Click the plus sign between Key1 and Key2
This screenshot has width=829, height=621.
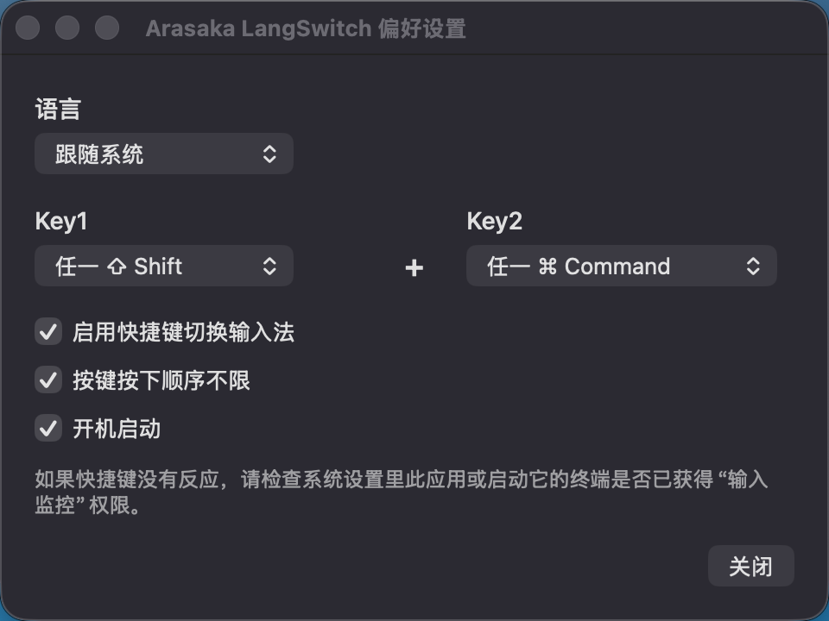(x=414, y=268)
